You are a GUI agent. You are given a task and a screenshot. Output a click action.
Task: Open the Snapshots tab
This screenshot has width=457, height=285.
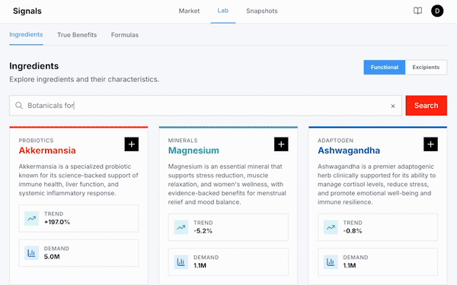(x=262, y=11)
